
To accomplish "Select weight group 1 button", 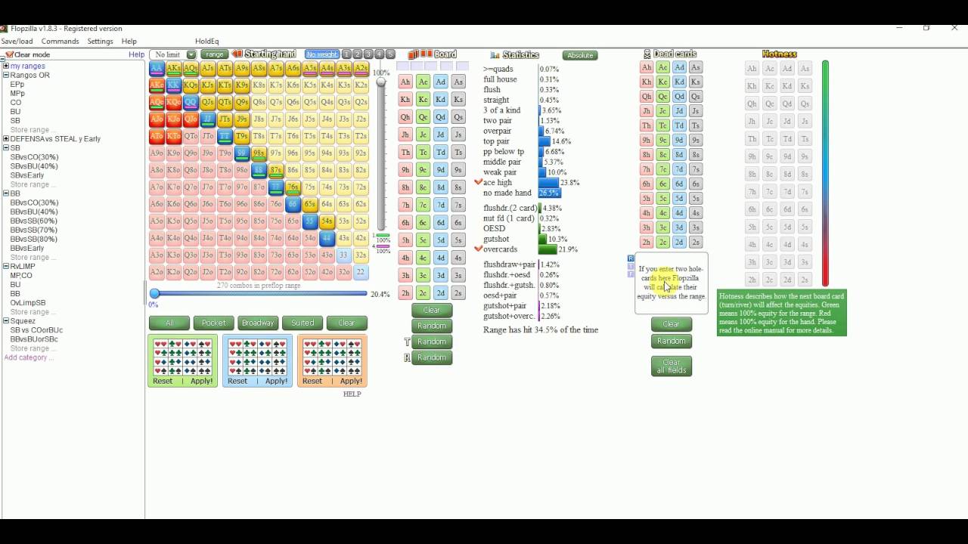I will coord(346,54).
